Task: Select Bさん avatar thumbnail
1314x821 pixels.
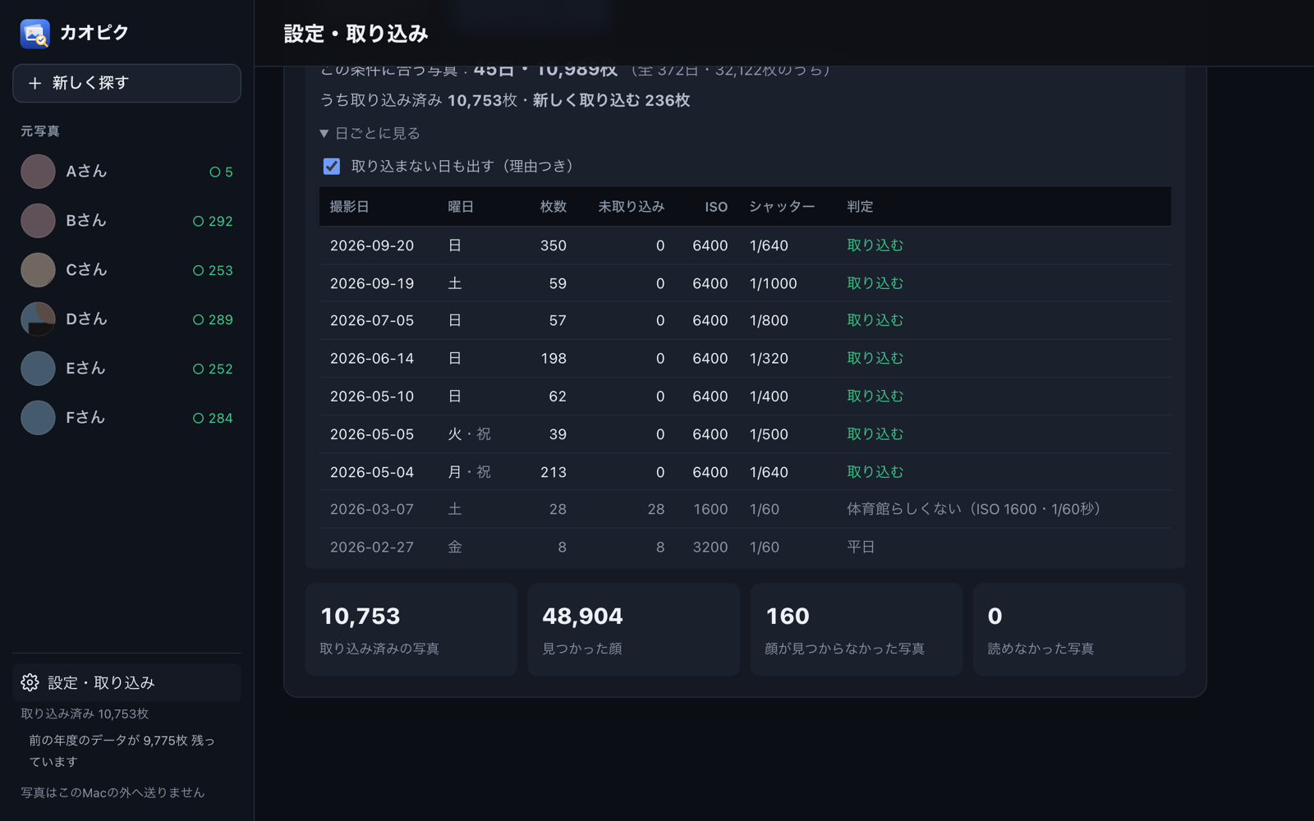Action: click(38, 221)
